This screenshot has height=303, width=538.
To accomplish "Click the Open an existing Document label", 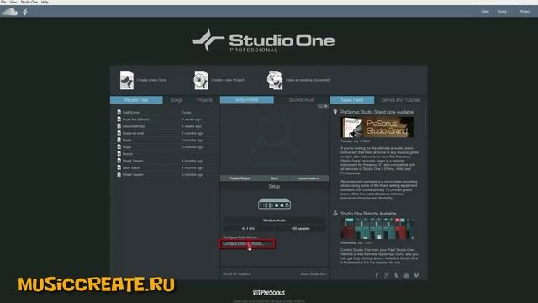I will point(308,80).
